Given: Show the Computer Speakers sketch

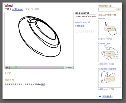Looking at the screenshot, I should coord(109,79).
